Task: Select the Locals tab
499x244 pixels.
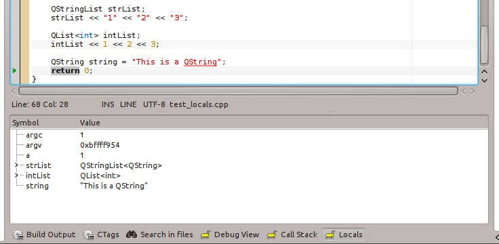Action: click(344, 235)
